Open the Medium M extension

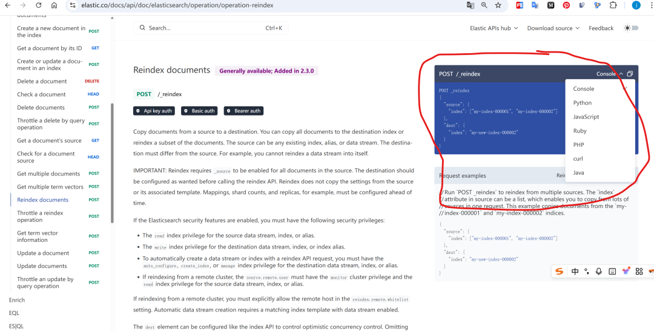point(551,5)
